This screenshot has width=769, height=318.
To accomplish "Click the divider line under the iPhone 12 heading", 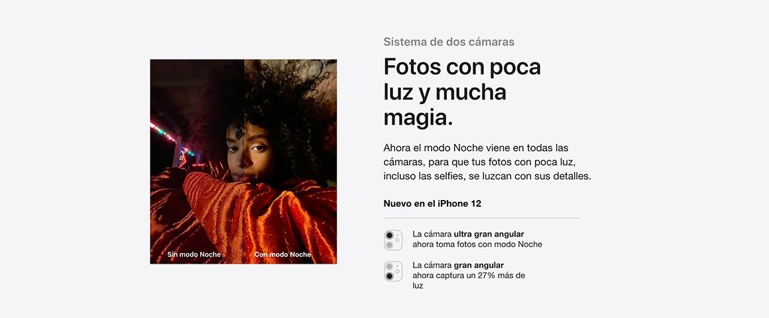I will coord(481,217).
